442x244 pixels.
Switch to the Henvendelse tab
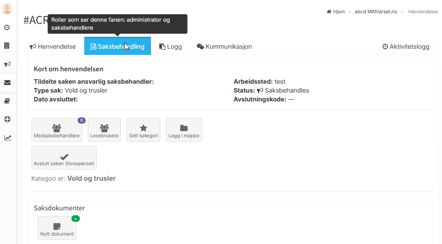[53, 46]
